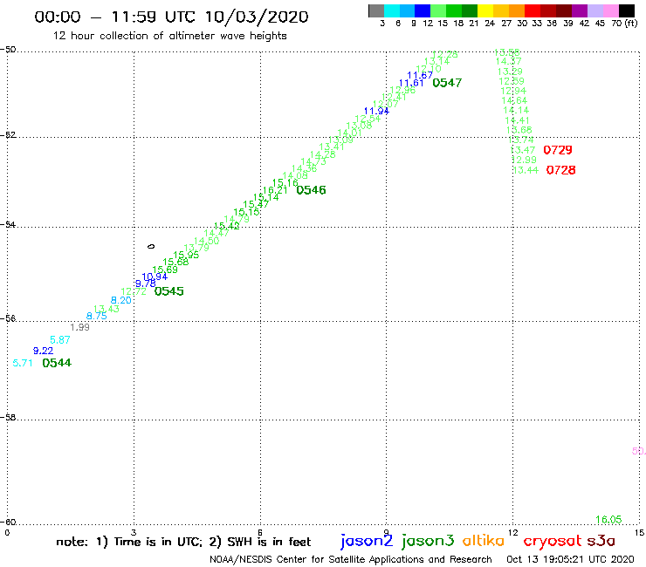Click the gray swatch in the color legend
This screenshot has width=646, height=567.
376,10
